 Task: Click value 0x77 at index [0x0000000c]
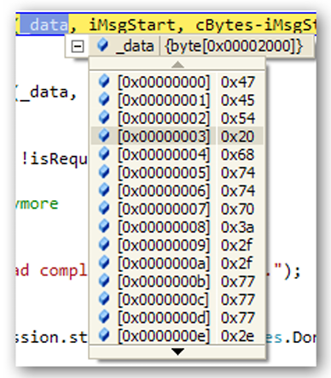coord(238,300)
